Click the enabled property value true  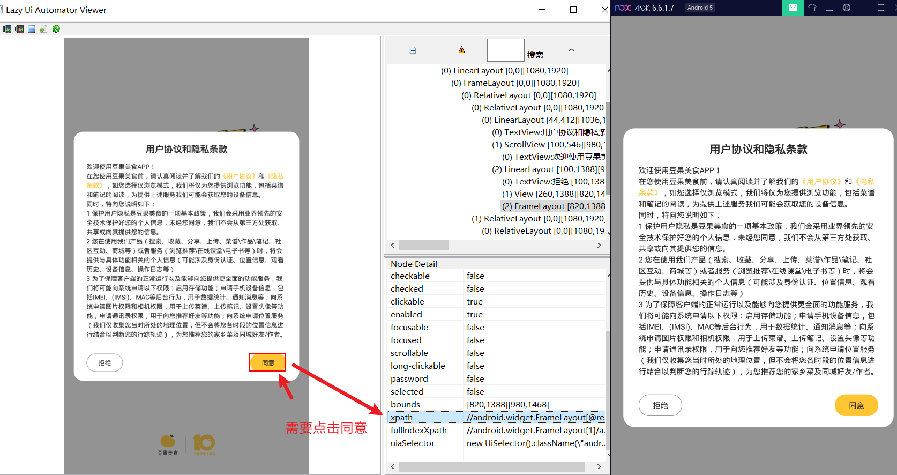coord(475,314)
